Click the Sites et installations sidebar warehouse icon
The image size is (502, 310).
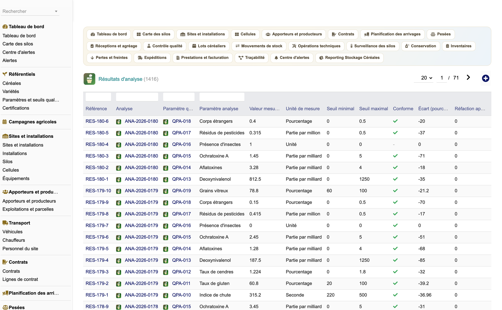pyautogui.click(x=5, y=136)
